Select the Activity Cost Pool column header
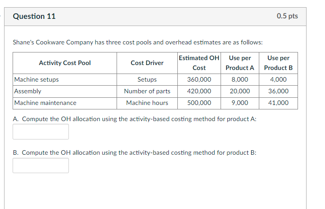Image resolution: width=325 pixels, height=209 pixels. point(65,63)
